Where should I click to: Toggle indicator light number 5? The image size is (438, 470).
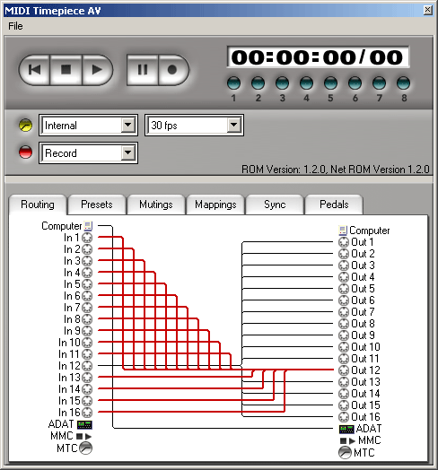point(330,83)
